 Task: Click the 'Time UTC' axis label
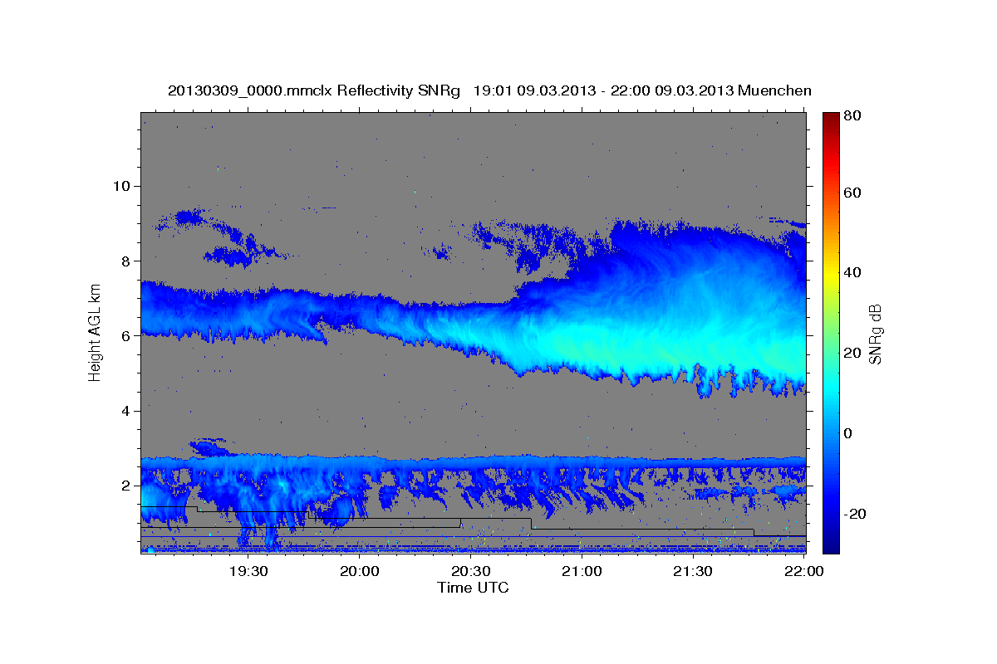[x=473, y=588]
